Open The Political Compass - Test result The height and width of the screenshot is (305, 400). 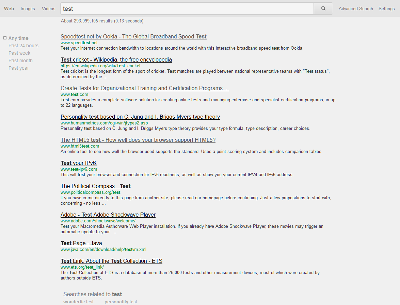coord(95,186)
